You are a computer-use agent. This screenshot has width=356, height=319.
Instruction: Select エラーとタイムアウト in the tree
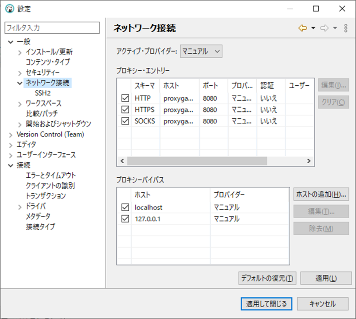point(51,175)
